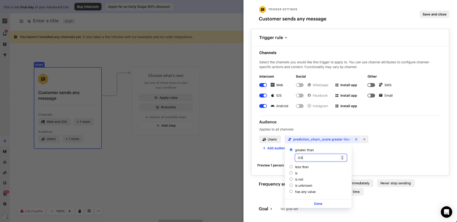The width and height of the screenshot is (457, 222).
Task: Click the Add audience rule link
Action: tap(274, 148)
